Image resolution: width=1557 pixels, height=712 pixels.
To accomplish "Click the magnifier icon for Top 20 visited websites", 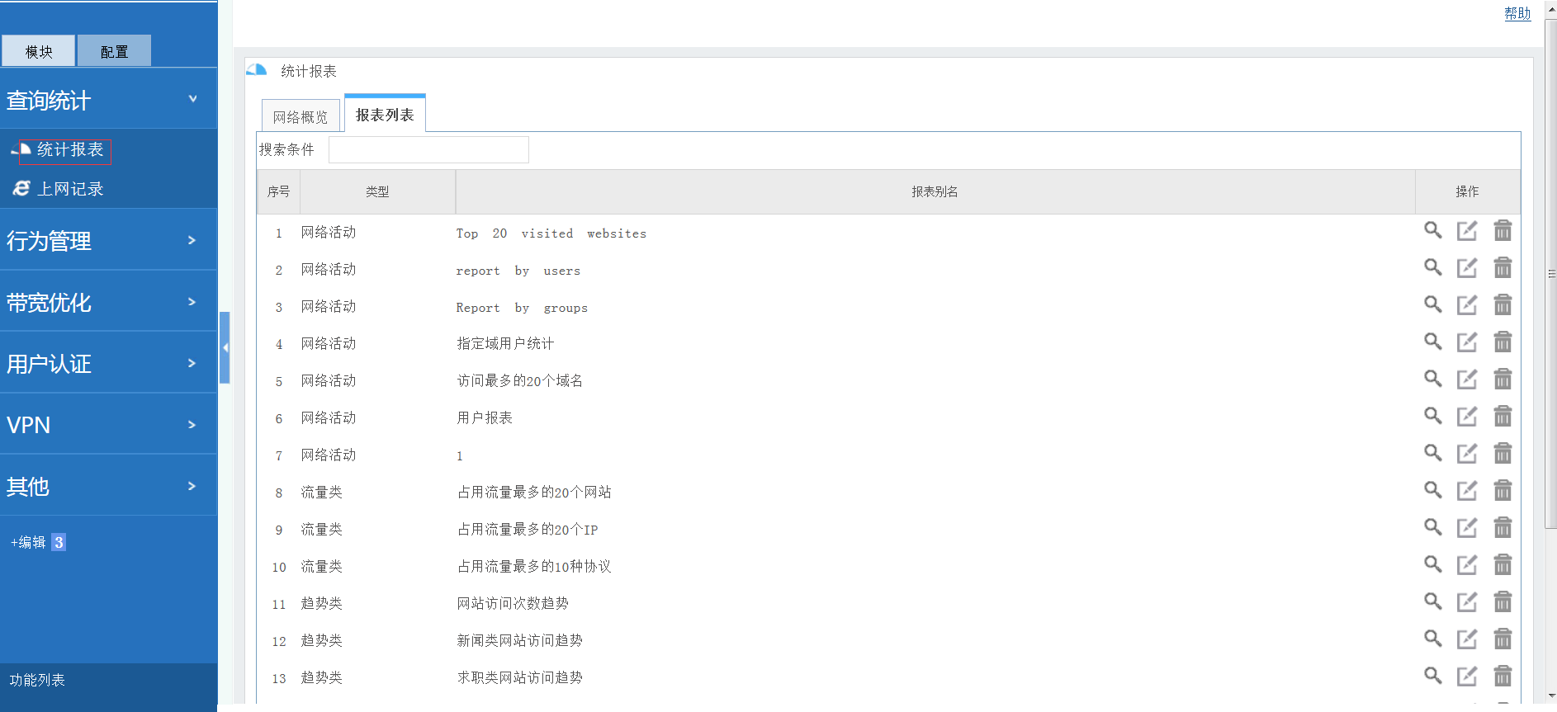I will [x=1432, y=231].
